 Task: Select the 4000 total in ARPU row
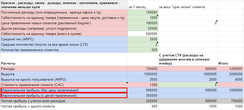pyautogui.click(x=230, y=79)
